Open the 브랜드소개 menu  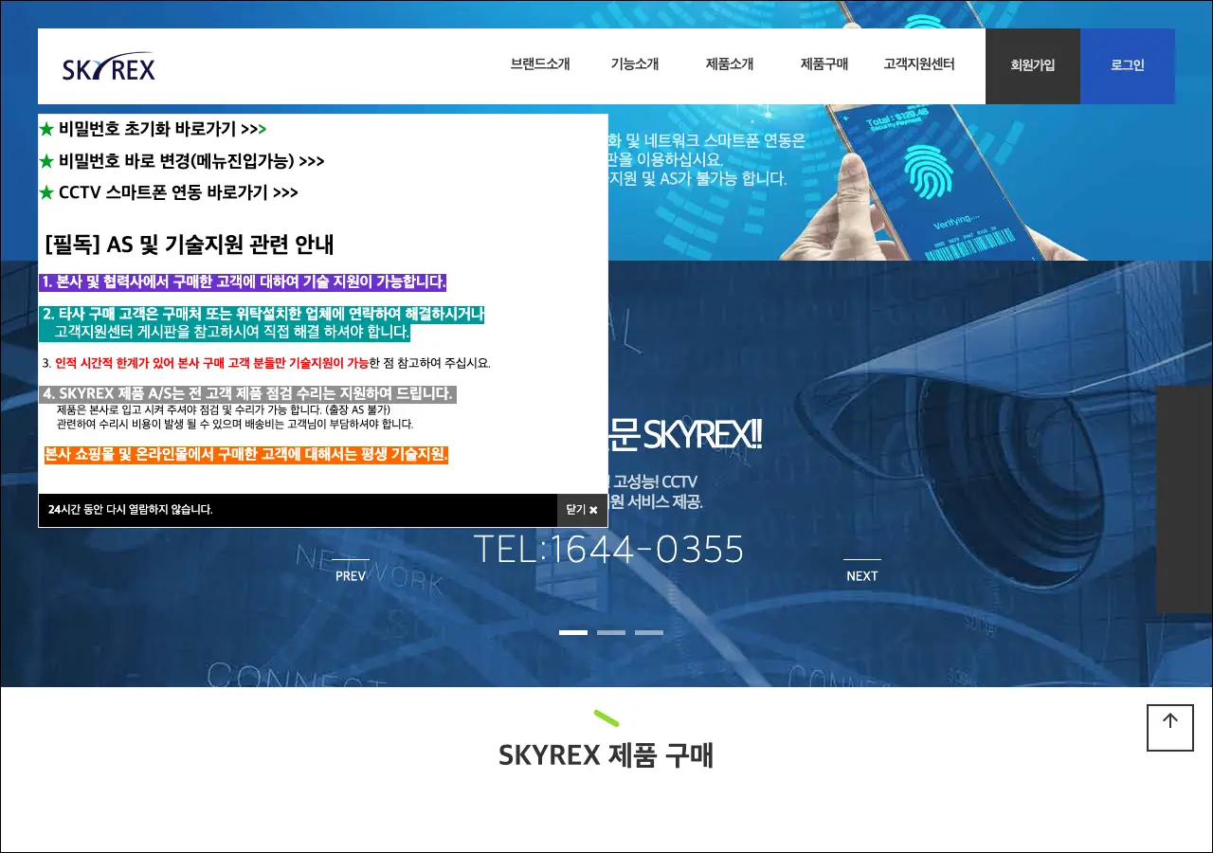click(540, 64)
